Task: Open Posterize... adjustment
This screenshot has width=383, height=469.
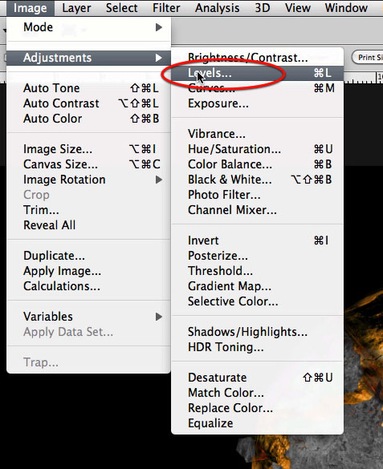Action: point(257,256)
